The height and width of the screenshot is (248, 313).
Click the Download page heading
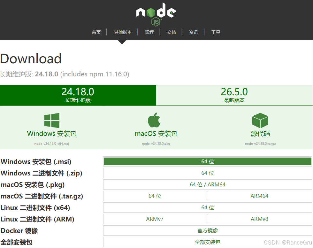(31, 58)
